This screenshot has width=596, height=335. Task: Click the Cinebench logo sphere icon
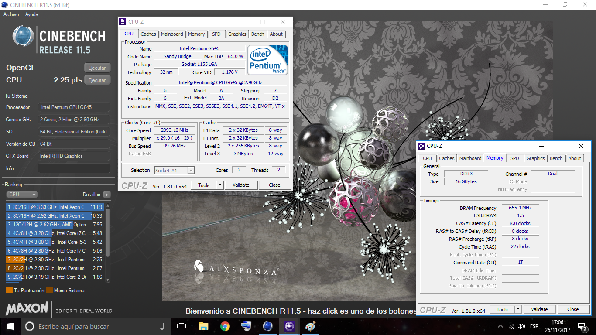23,37
